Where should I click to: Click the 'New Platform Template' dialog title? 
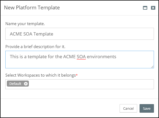tap(32, 8)
